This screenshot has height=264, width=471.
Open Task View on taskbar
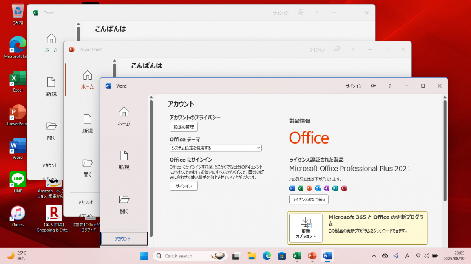click(236, 256)
